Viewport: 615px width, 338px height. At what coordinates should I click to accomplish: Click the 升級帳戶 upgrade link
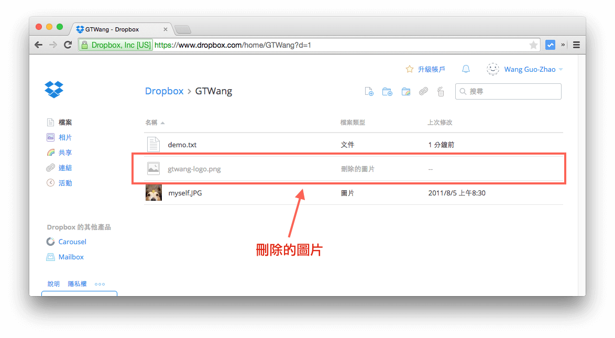tap(431, 69)
